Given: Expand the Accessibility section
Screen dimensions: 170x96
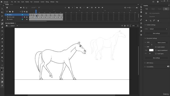Looking at the screenshot, I should pyautogui.click(x=145, y=67).
